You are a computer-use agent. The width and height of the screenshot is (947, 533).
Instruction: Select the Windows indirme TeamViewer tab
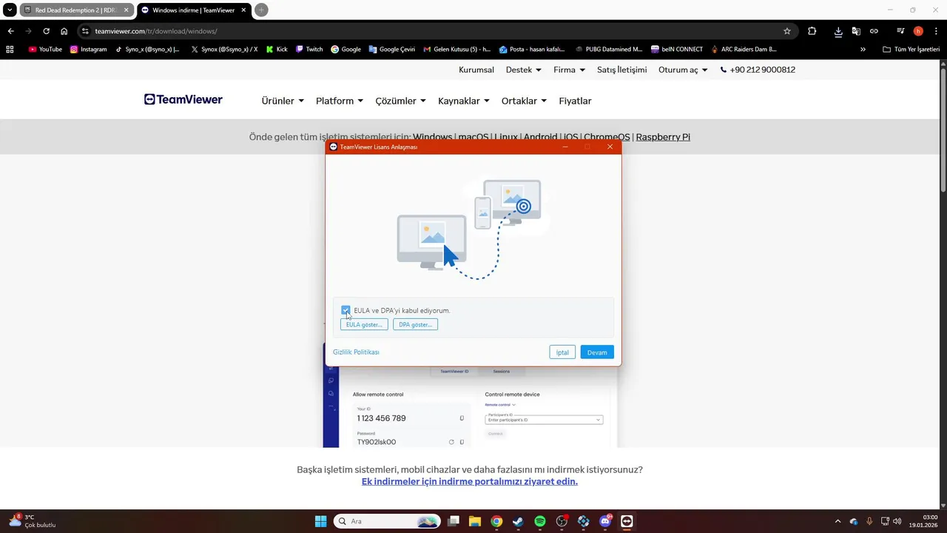192,10
